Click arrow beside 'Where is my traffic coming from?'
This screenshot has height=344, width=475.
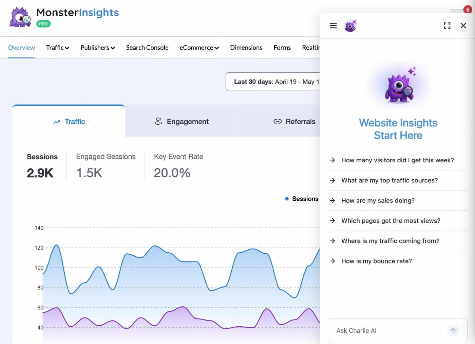[332, 241]
